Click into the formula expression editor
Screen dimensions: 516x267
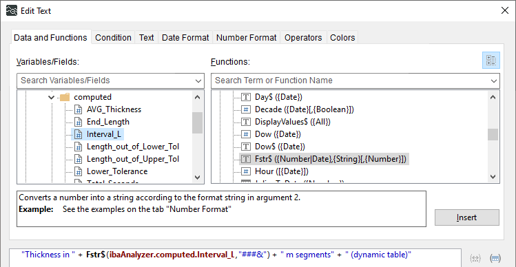(235, 258)
